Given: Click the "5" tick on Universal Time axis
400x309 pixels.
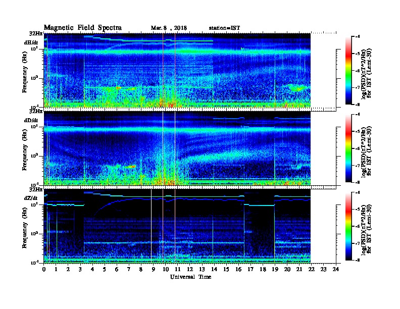Looking at the screenshot, I should click(x=105, y=269).
